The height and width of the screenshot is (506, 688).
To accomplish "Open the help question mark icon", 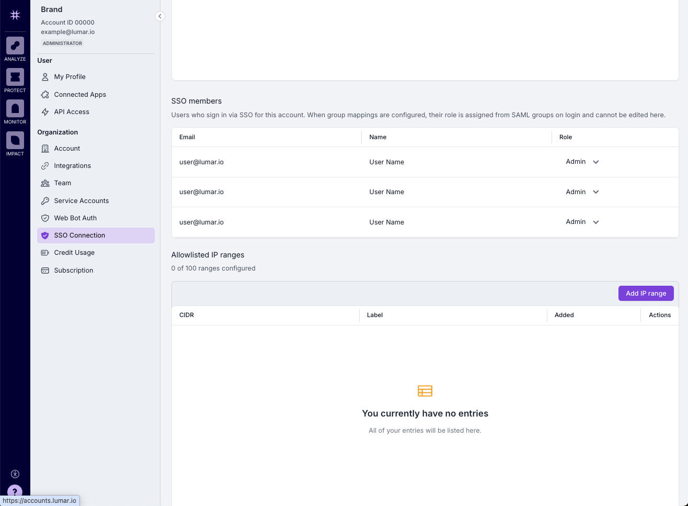I will tap(15, 492).
